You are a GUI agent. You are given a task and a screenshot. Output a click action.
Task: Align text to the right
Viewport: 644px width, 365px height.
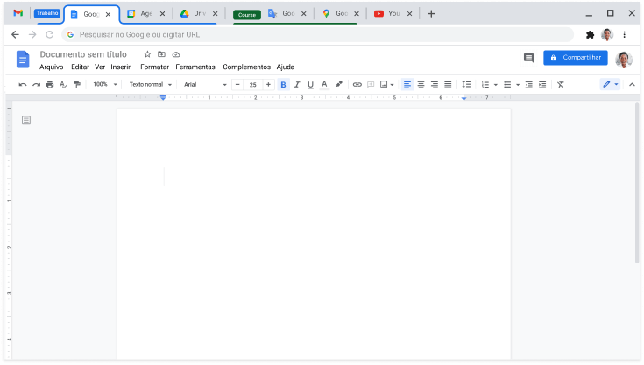pyautogui.click(x=435, y=85)
